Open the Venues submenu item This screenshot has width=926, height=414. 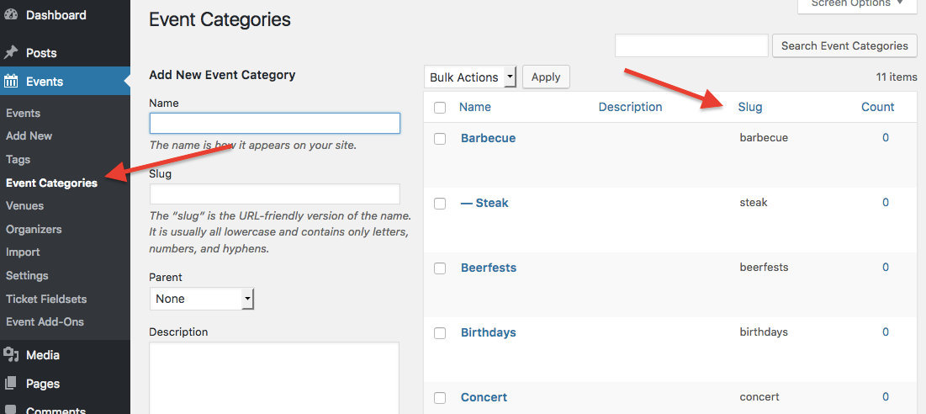click(24, 205)
